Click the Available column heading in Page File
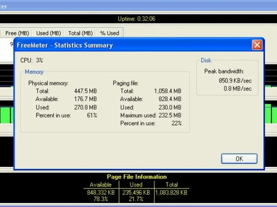This screenshot has width=277, height=207. pyautogui.click(x=100, y=185)
